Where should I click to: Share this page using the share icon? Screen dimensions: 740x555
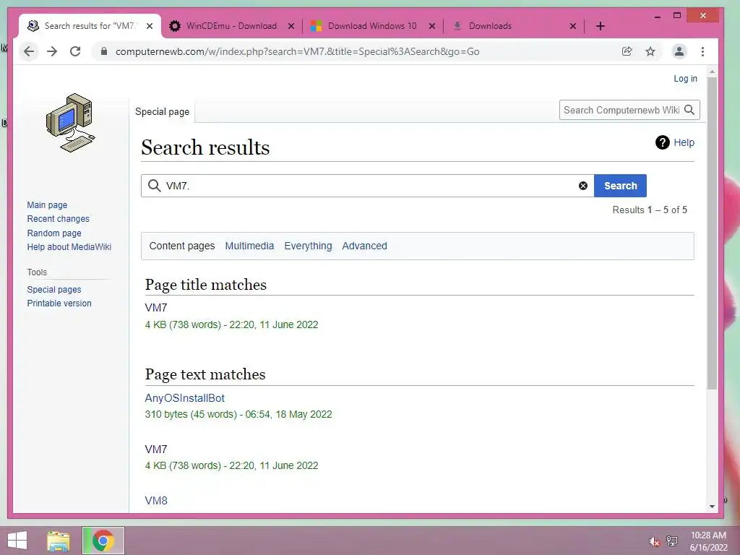627,51
